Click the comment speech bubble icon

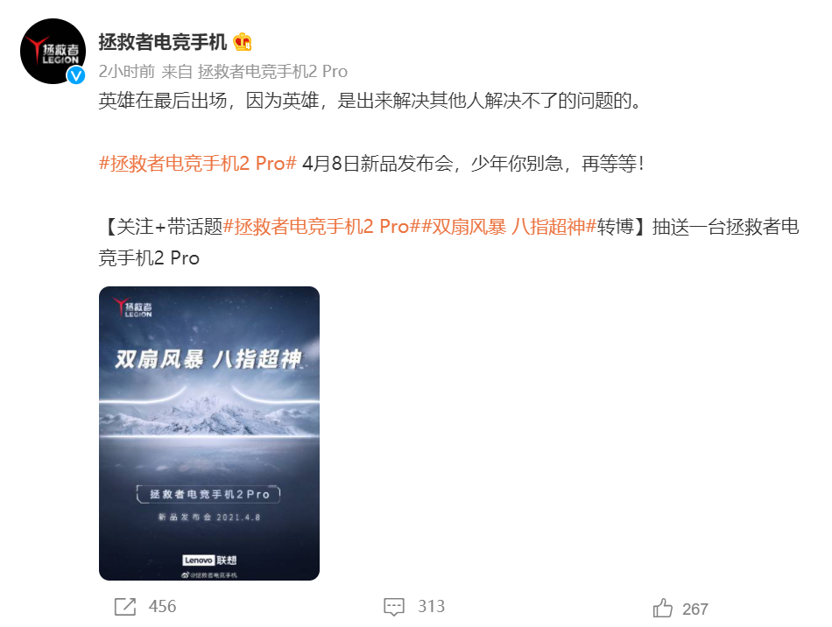point(394,607)
